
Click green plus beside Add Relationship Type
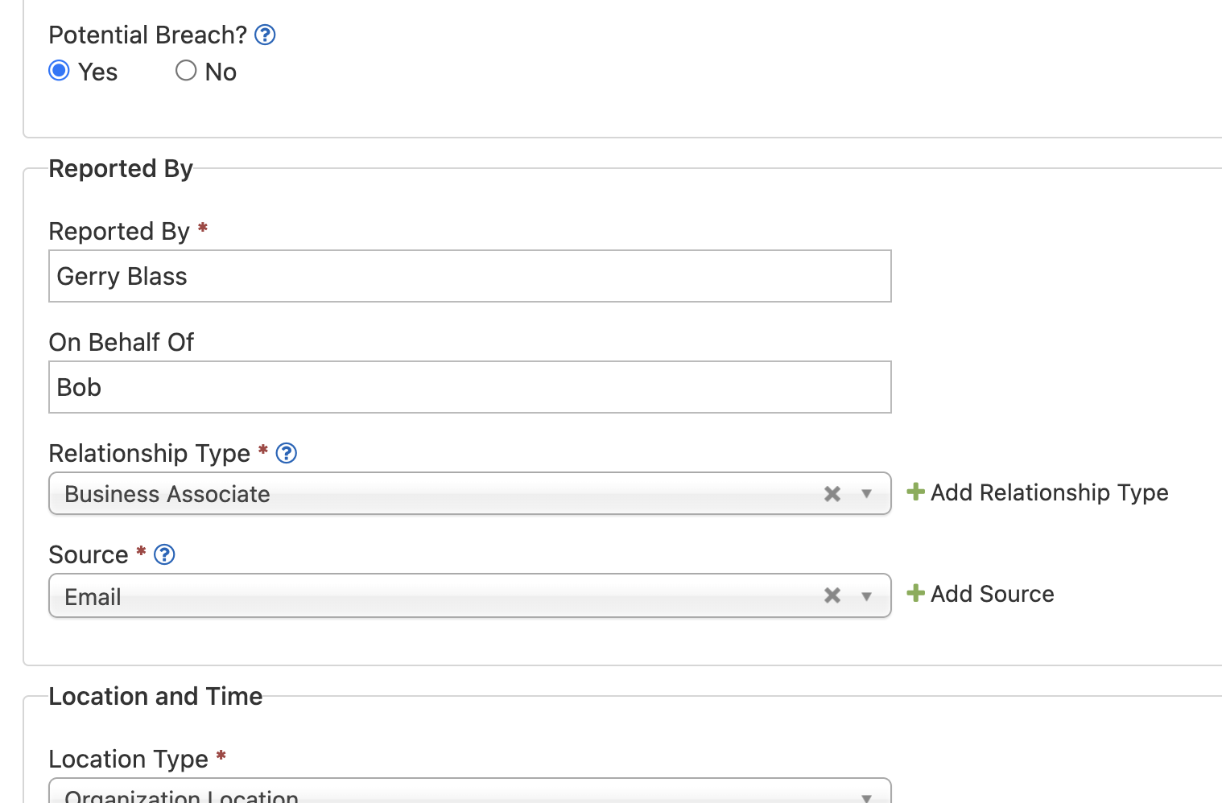(915, 491)
